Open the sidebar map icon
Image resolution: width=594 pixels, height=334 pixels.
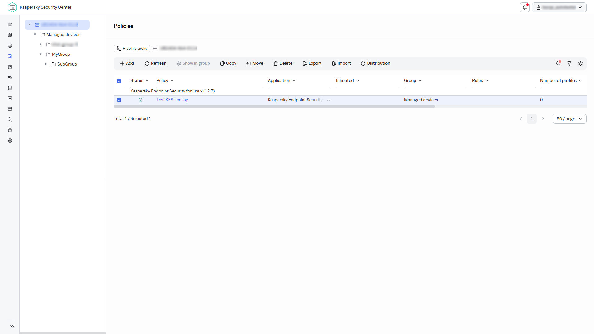10,35
